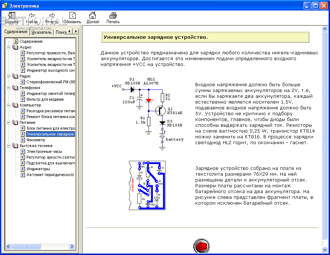Close the Электроника window

324,6
